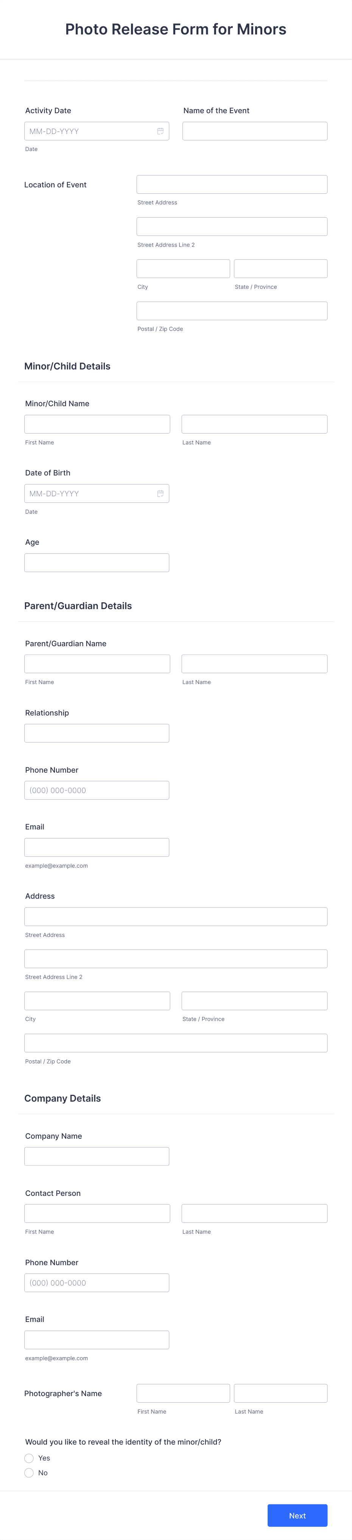Click the Photographer's First Name field
This screenshot has width=352, height=1540.
point(183,1393)
